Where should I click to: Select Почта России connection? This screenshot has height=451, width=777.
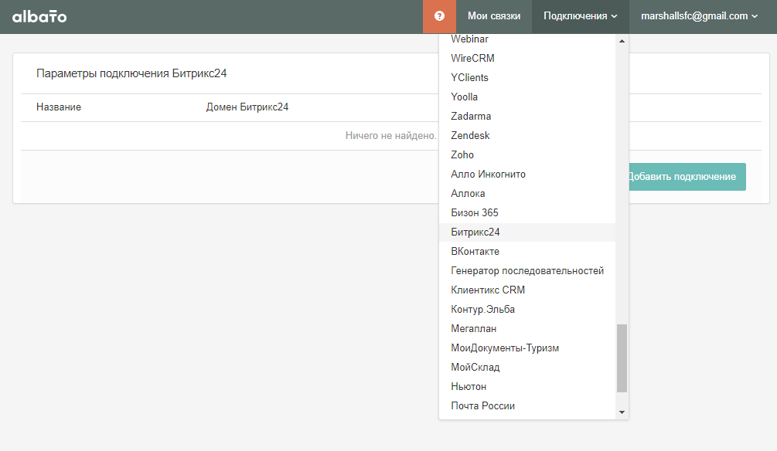pyautogui.click(x=527, y=406)
